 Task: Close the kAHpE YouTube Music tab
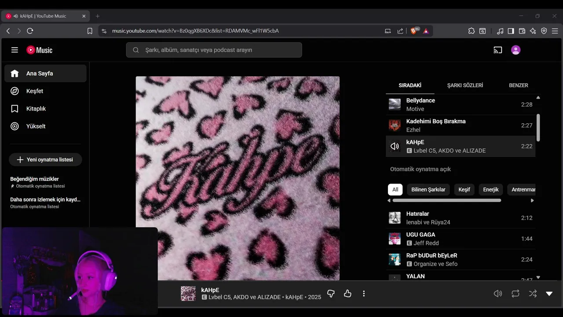(x=84, y=16)
